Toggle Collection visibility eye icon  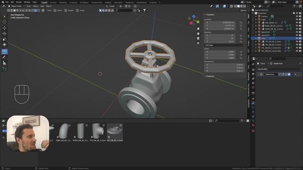coord(297,13)
